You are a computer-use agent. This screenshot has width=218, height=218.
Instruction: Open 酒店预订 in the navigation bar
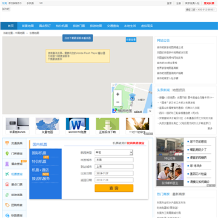[45, 26]
